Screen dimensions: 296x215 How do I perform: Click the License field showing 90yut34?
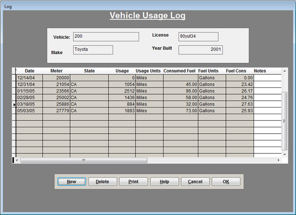point(199,37)
